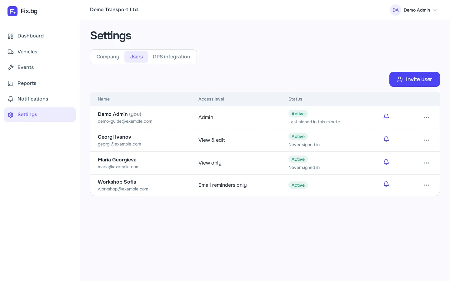Navigate to Events in sidebar
The width and height of the screenshot is (450, 281).
pos(40,67)
